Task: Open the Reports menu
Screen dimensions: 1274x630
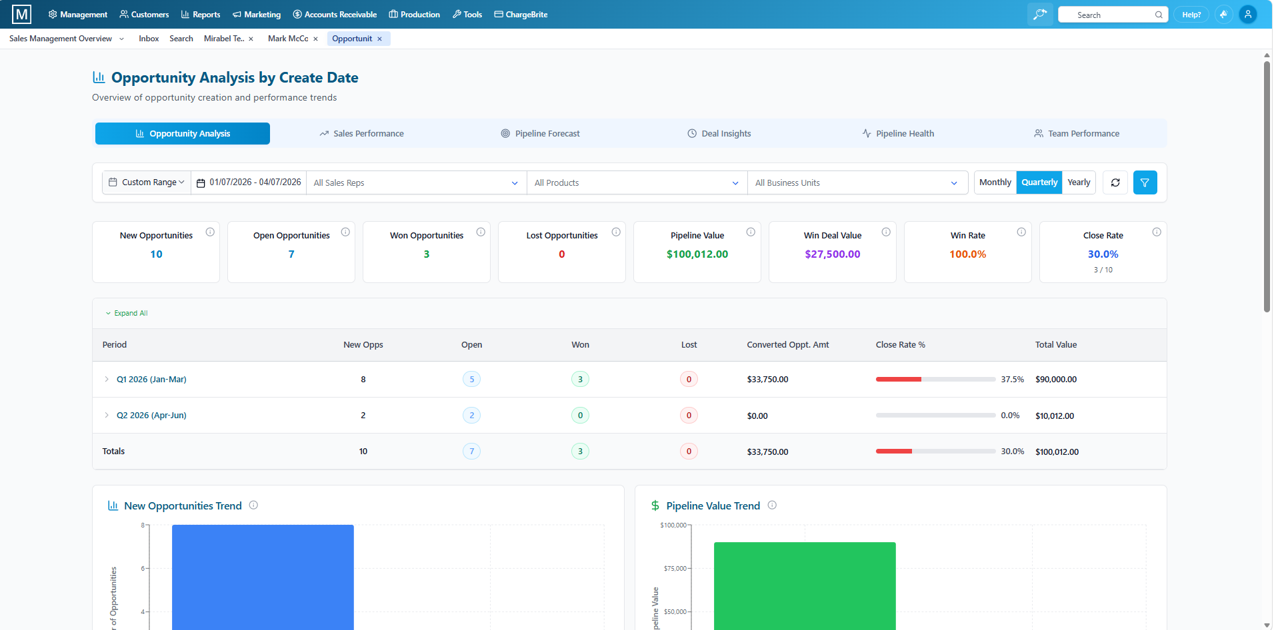Action: (x=201, y=15)
